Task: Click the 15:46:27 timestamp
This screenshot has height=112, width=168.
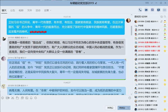Action: coord(67,83)
